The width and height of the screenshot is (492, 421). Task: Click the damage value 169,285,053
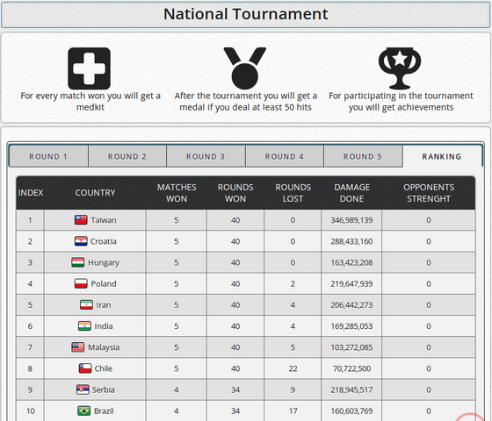(x=351, y=326)
